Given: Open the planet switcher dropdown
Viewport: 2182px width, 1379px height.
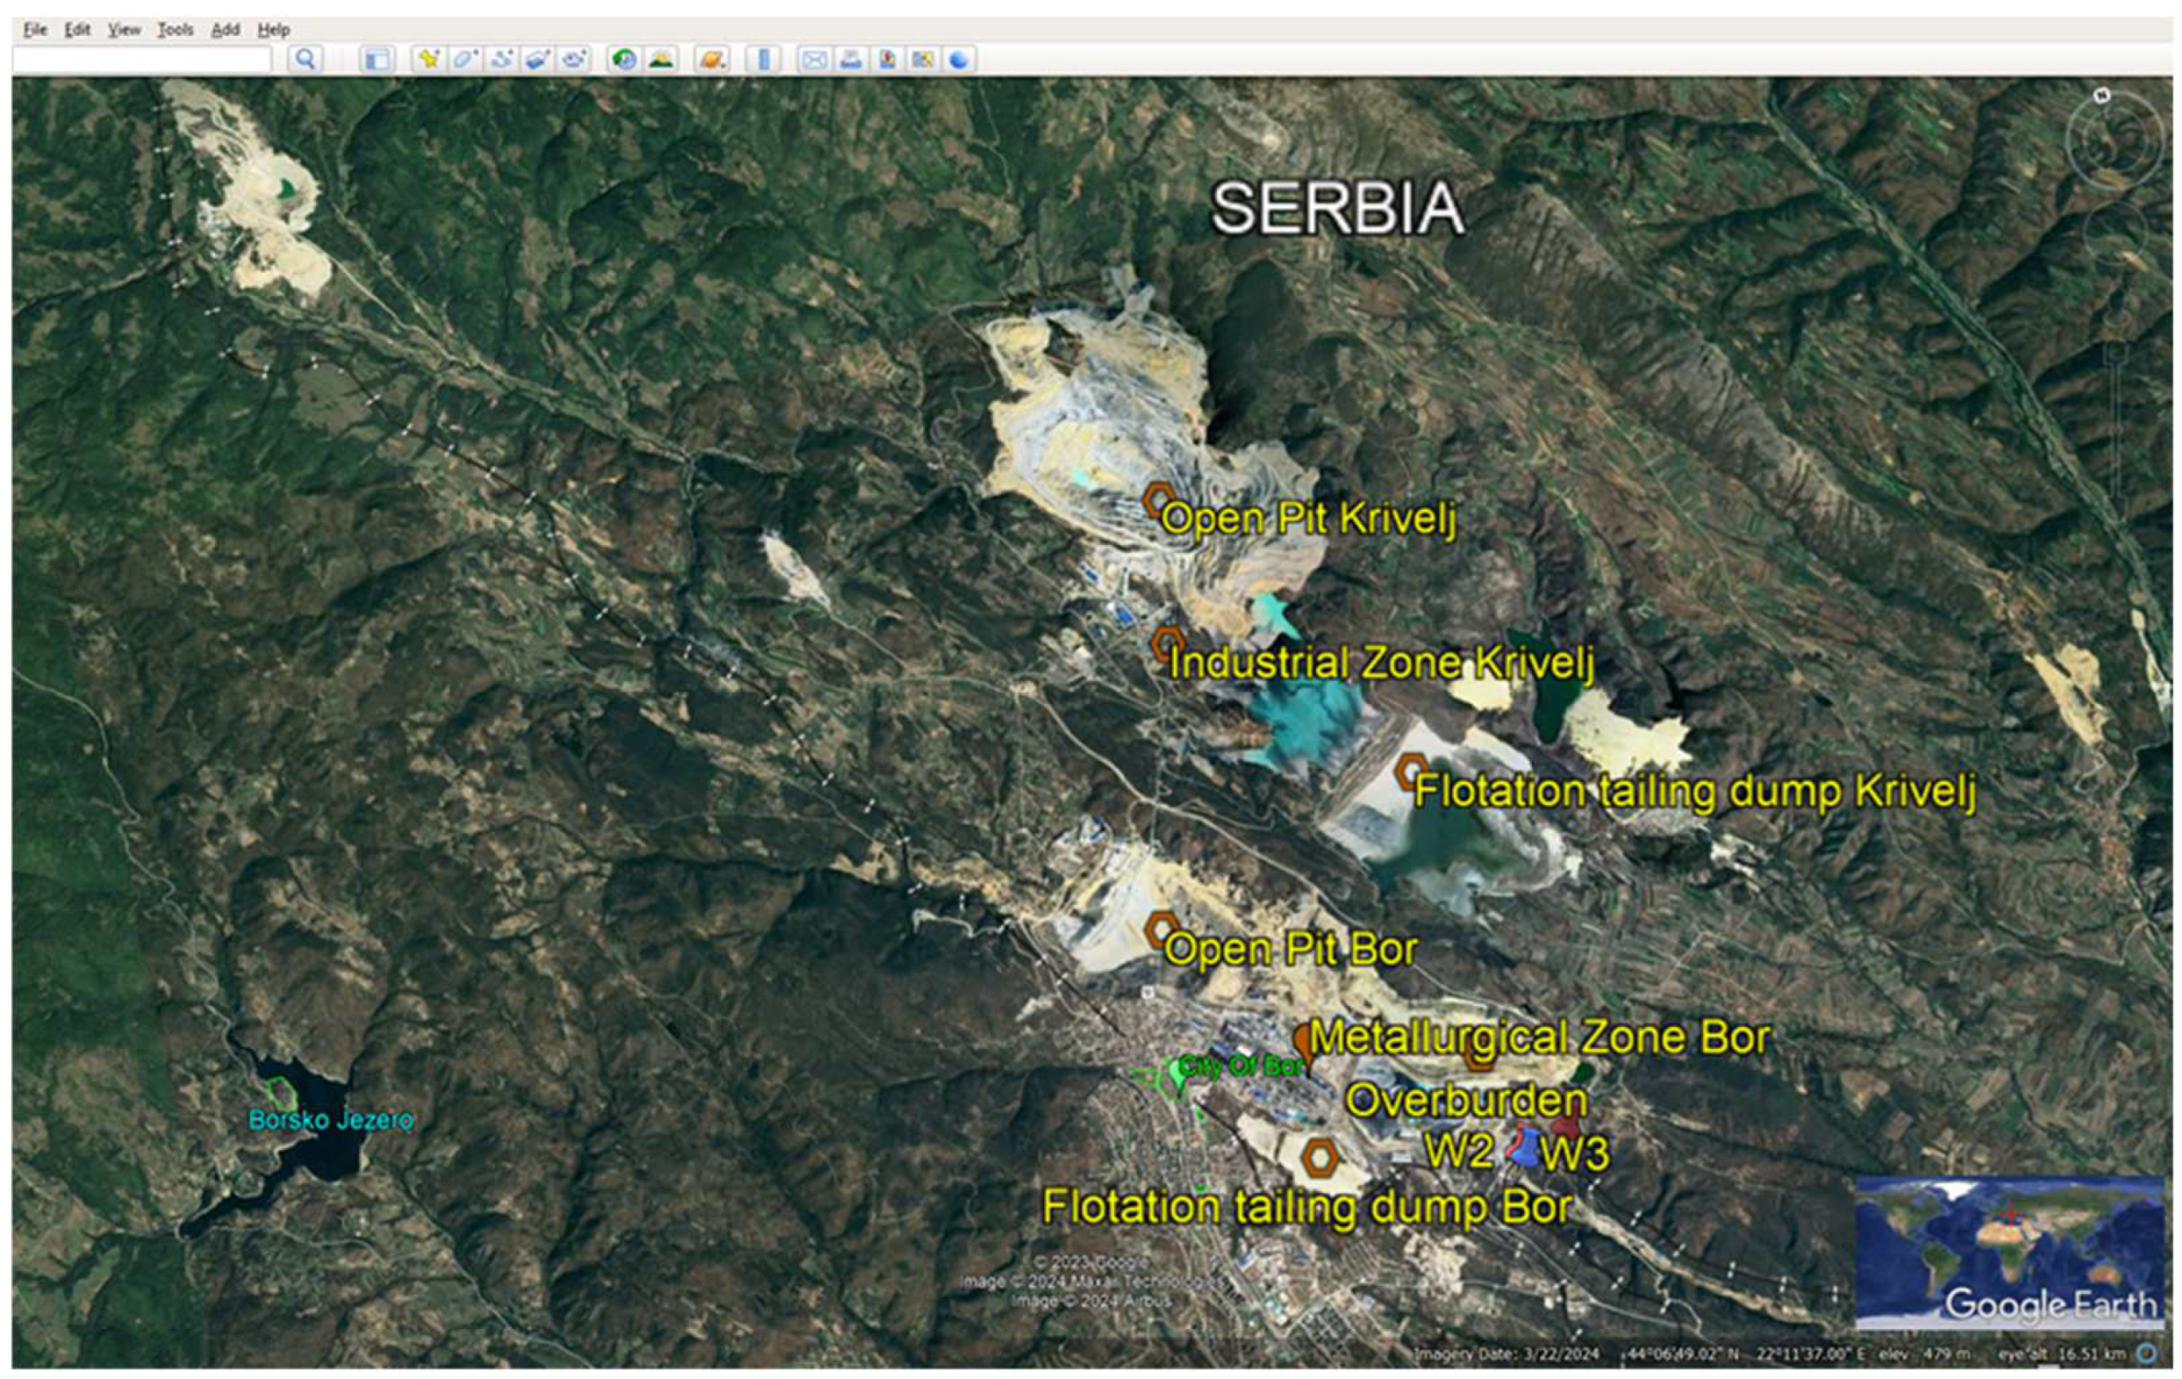Looking at the screenshot, I should tap(711, 60).
